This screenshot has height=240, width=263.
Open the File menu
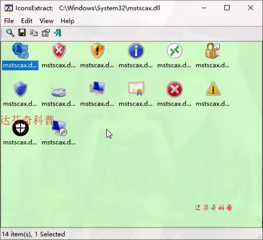pyautogui.click(x=9, y=21)
